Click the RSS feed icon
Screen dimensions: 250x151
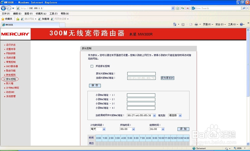[183, 24]
